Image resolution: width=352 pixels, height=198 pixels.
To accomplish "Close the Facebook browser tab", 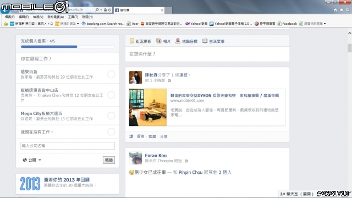I will (162, 10).
